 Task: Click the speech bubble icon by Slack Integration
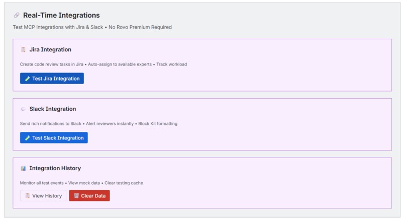[x=23, y=109]
